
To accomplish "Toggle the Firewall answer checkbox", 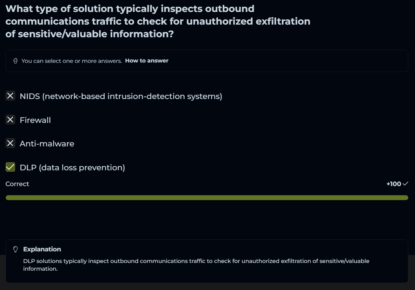I will 11,120.
